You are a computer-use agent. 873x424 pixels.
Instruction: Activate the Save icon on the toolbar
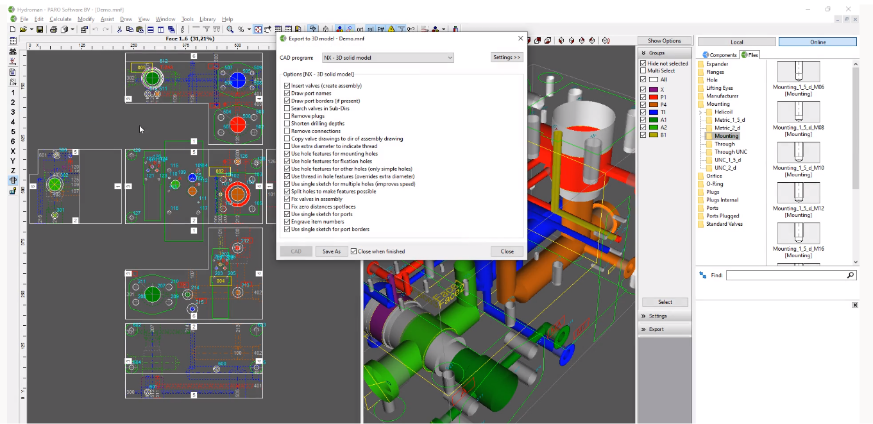click(40, 28)
